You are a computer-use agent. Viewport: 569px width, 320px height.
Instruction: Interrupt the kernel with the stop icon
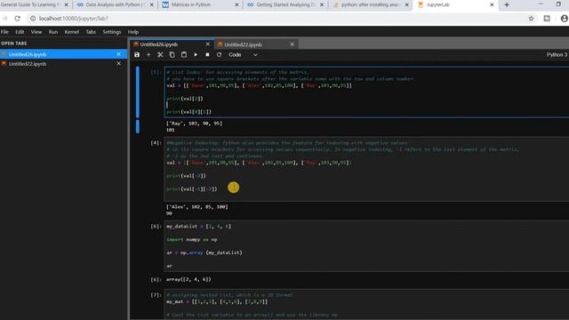coord(207,55)
